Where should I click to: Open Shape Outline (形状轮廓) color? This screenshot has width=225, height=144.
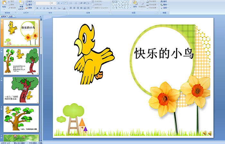pyautogui.click(x=152, y=4)
